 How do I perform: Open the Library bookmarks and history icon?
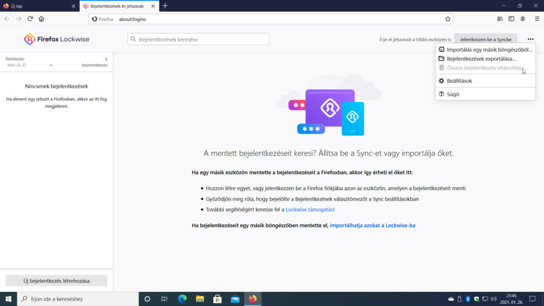tap(500, 19)
